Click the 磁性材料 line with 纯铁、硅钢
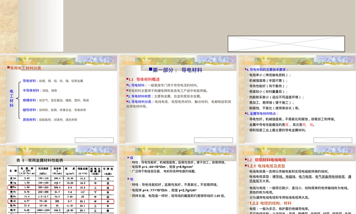 [x=54, y=110]
